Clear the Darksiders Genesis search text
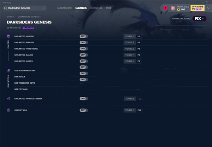The width and height of the screenshot is (212, 147). tap(43, 8)
